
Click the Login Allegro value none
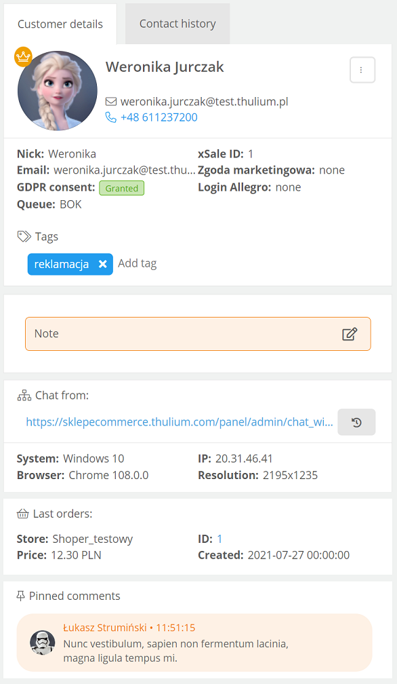point(288,187)
